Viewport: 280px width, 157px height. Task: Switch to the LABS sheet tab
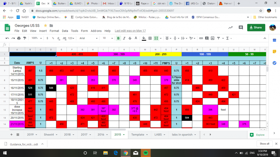[x=156, y=134]
